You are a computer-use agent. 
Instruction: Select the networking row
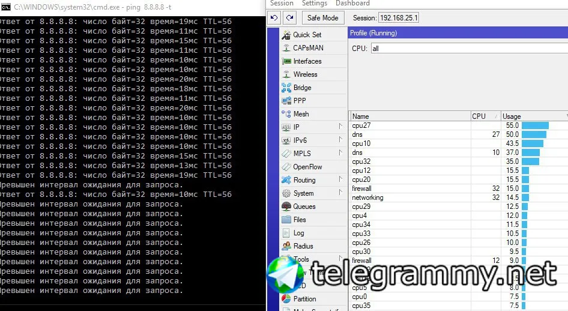pos(459,198)
